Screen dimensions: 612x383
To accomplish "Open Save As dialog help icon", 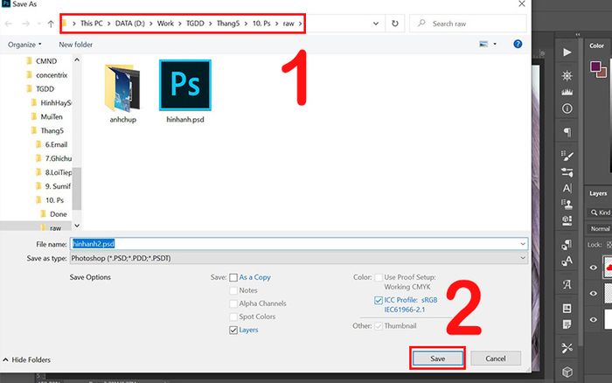I will pyautogui.click(x=518, y=44).
